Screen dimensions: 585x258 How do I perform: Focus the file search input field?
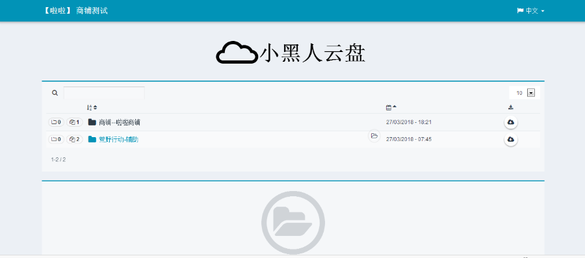tap(104, 93)
